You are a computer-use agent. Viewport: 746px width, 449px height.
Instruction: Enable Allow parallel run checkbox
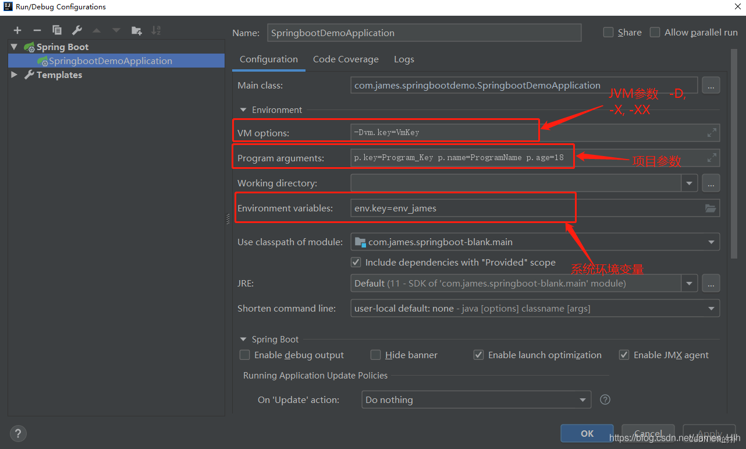coord(655,33)
